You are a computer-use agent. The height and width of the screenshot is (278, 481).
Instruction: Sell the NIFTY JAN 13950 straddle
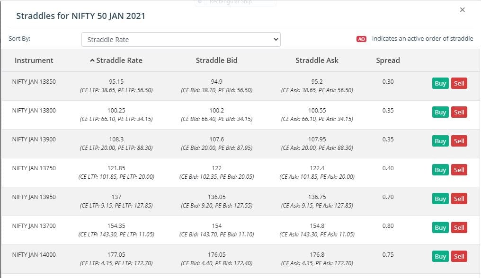pos(459,199)
